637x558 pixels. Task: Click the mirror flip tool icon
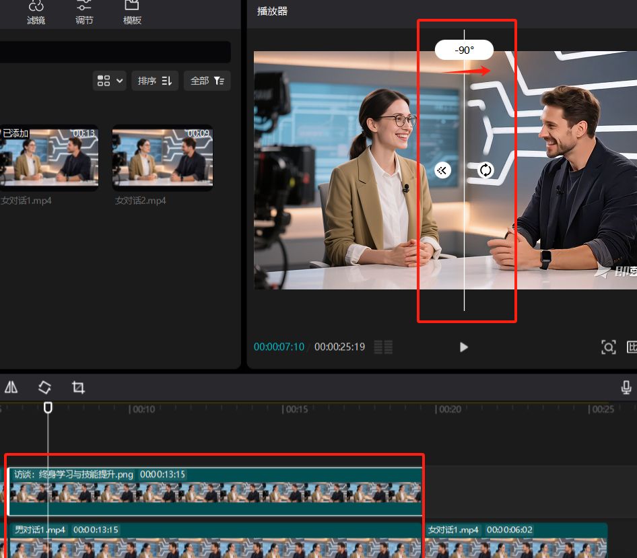(x=11, y=387)
